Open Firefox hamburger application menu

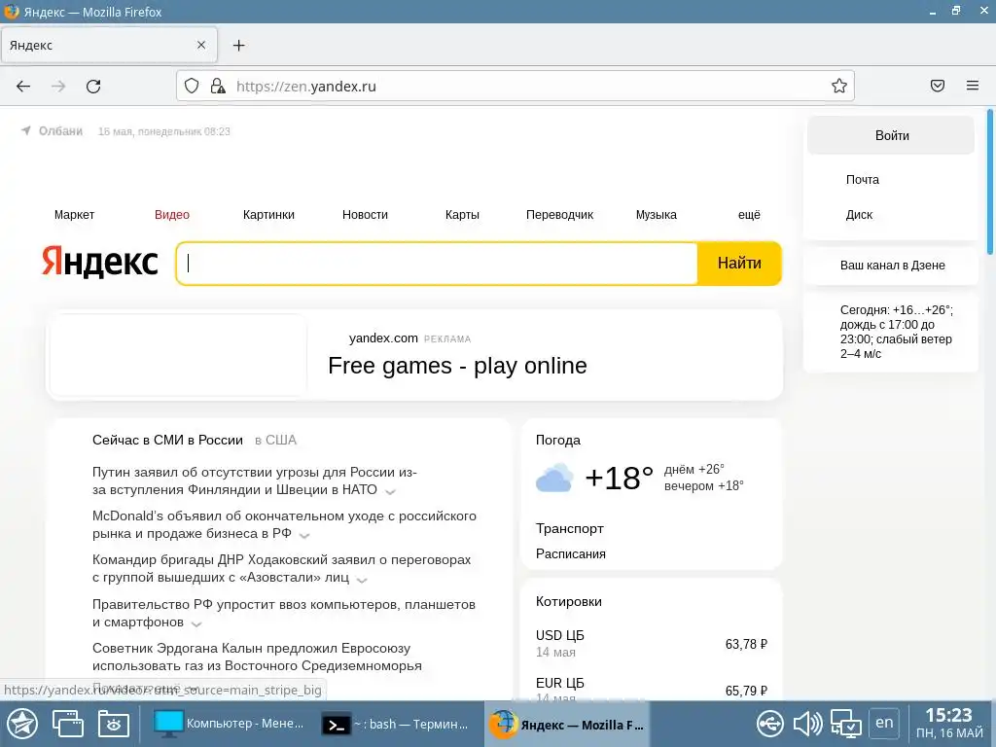point(973,86)
